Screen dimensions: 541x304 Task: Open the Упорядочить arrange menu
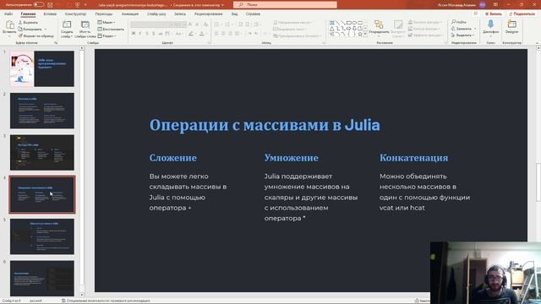pos(379,28)
